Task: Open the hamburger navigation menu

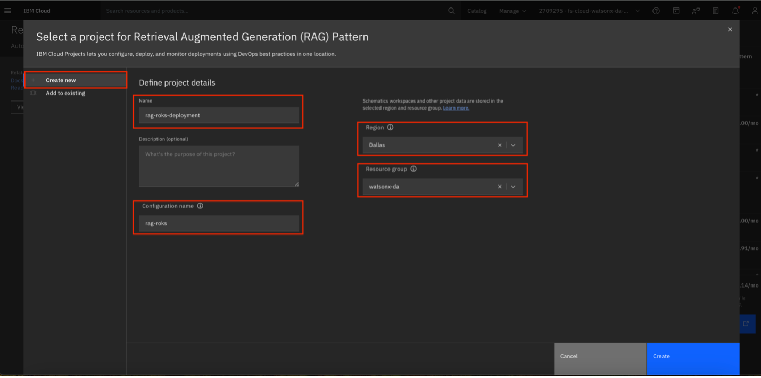Action: [x=7, y=11]
